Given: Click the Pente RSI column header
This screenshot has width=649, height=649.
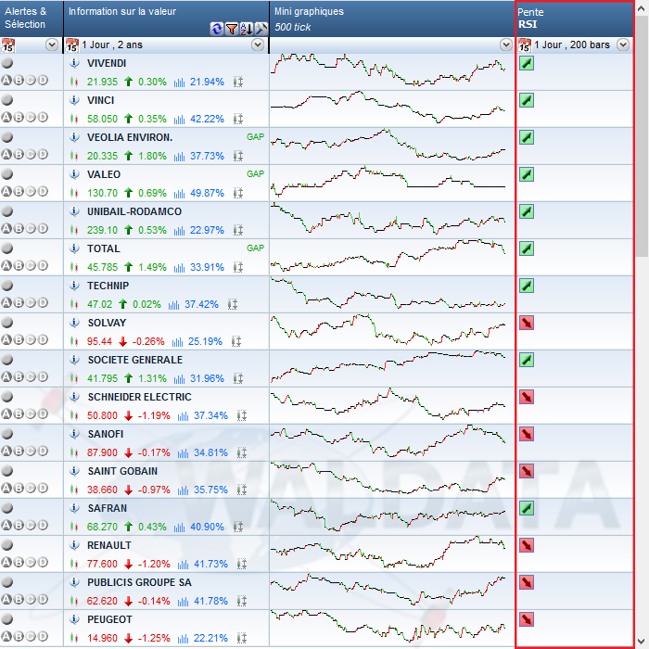Looking at the screenshot, I should 532,18.
